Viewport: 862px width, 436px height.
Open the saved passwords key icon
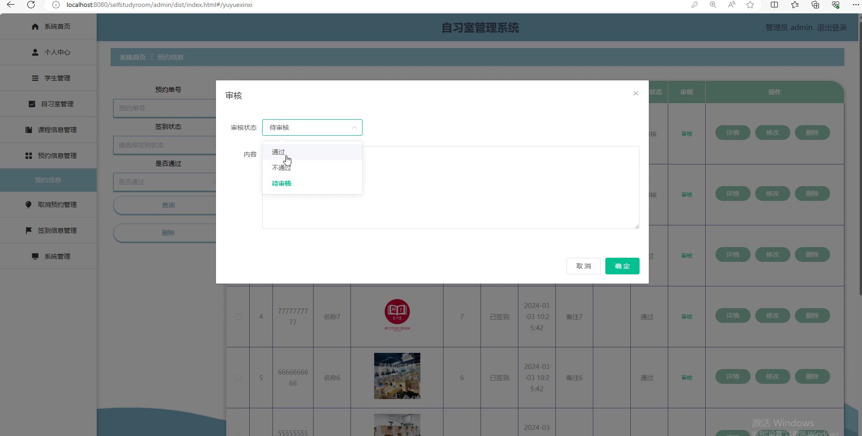click(x=695, y=5)
